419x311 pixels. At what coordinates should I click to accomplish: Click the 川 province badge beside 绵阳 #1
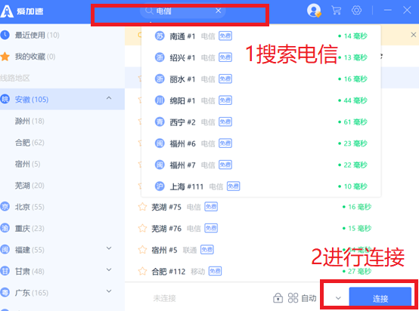click(x=160, y=100)
